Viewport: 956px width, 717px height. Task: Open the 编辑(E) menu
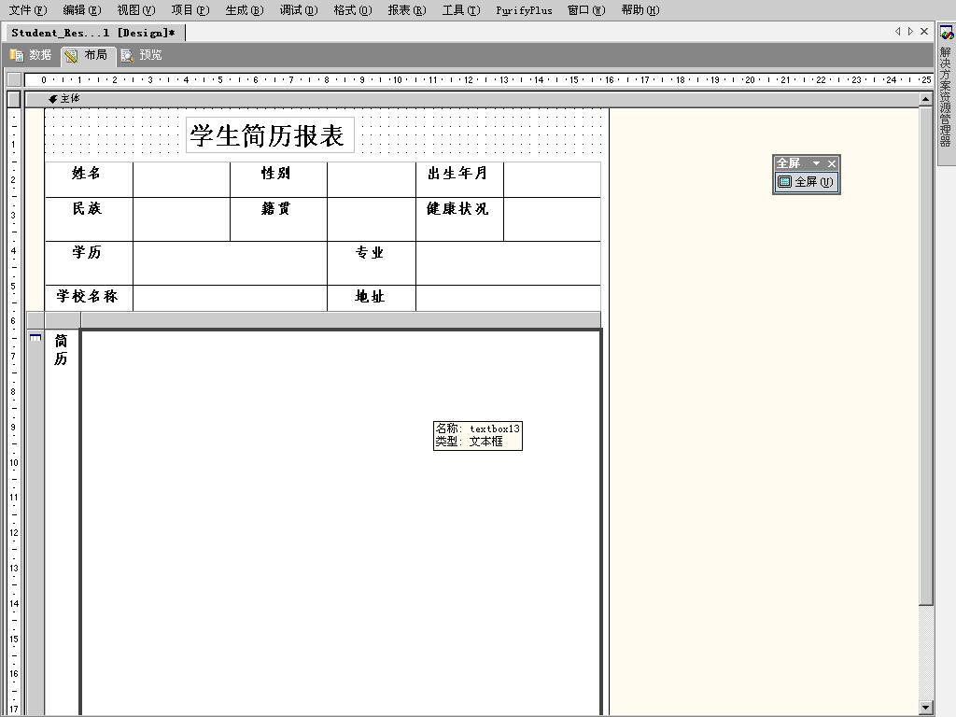(x=82, y=10)
